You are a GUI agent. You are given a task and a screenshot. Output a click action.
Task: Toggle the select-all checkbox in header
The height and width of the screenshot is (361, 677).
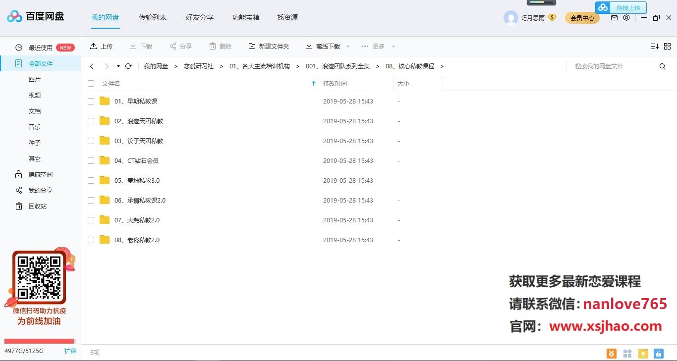click(x=91, y=84)
